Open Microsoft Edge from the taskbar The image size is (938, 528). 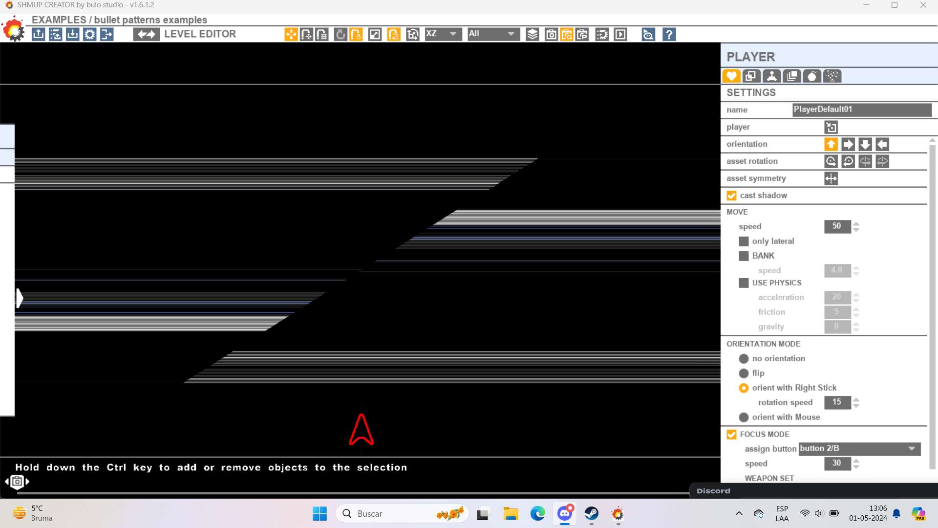[537, 514]
